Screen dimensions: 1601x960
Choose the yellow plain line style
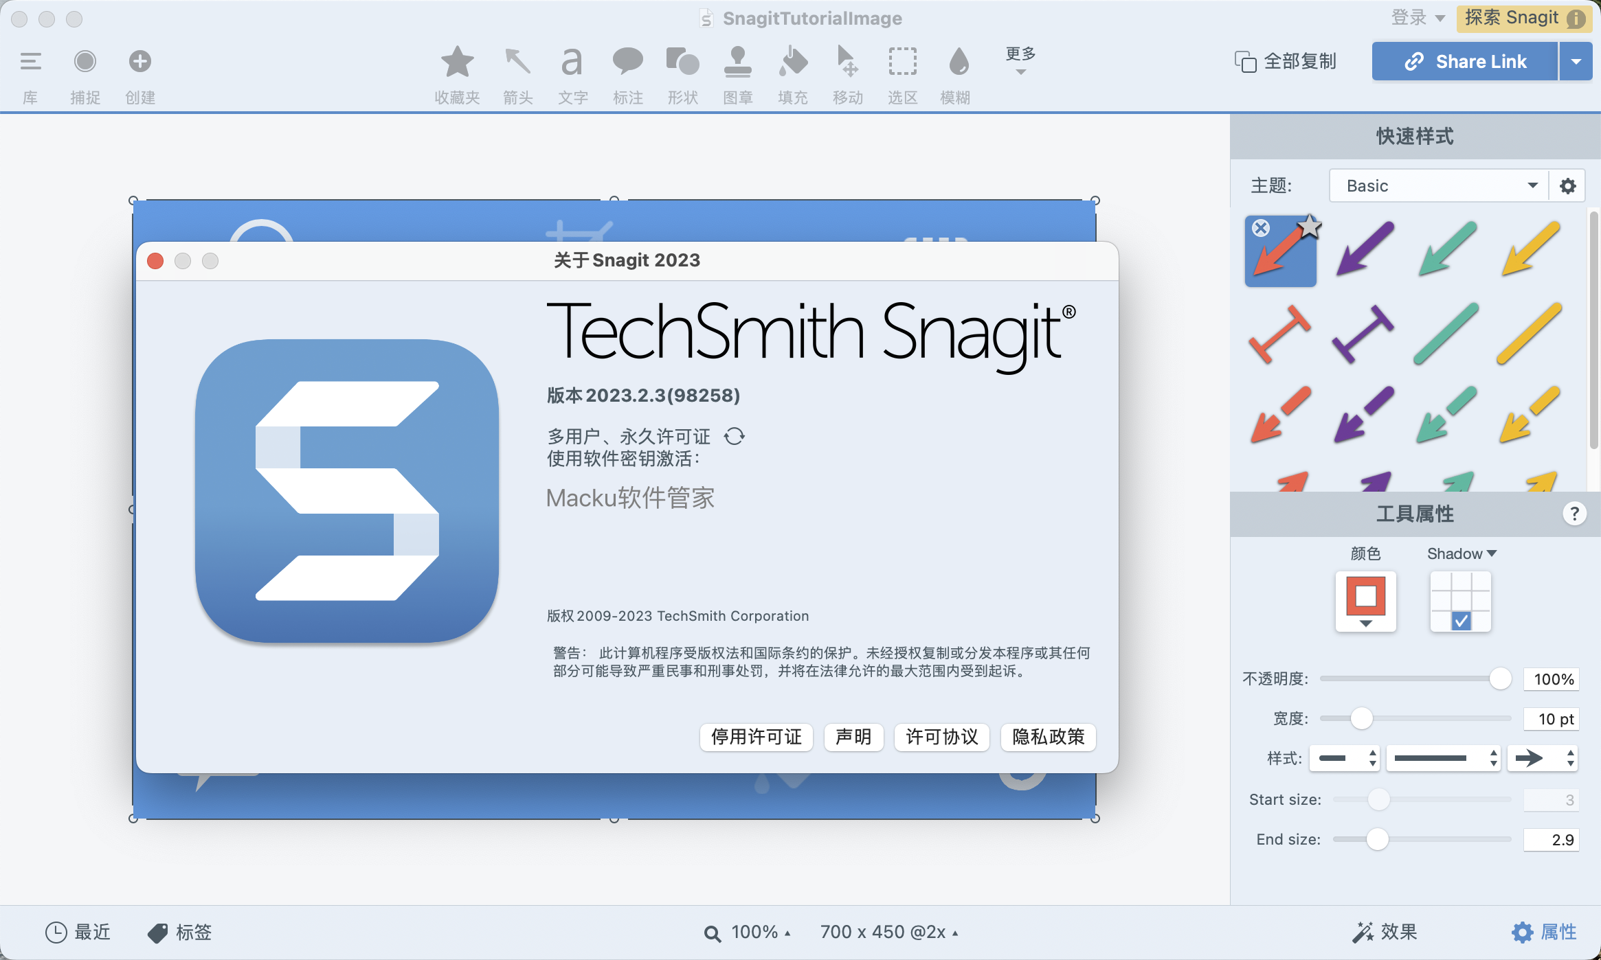point(1530,334)
